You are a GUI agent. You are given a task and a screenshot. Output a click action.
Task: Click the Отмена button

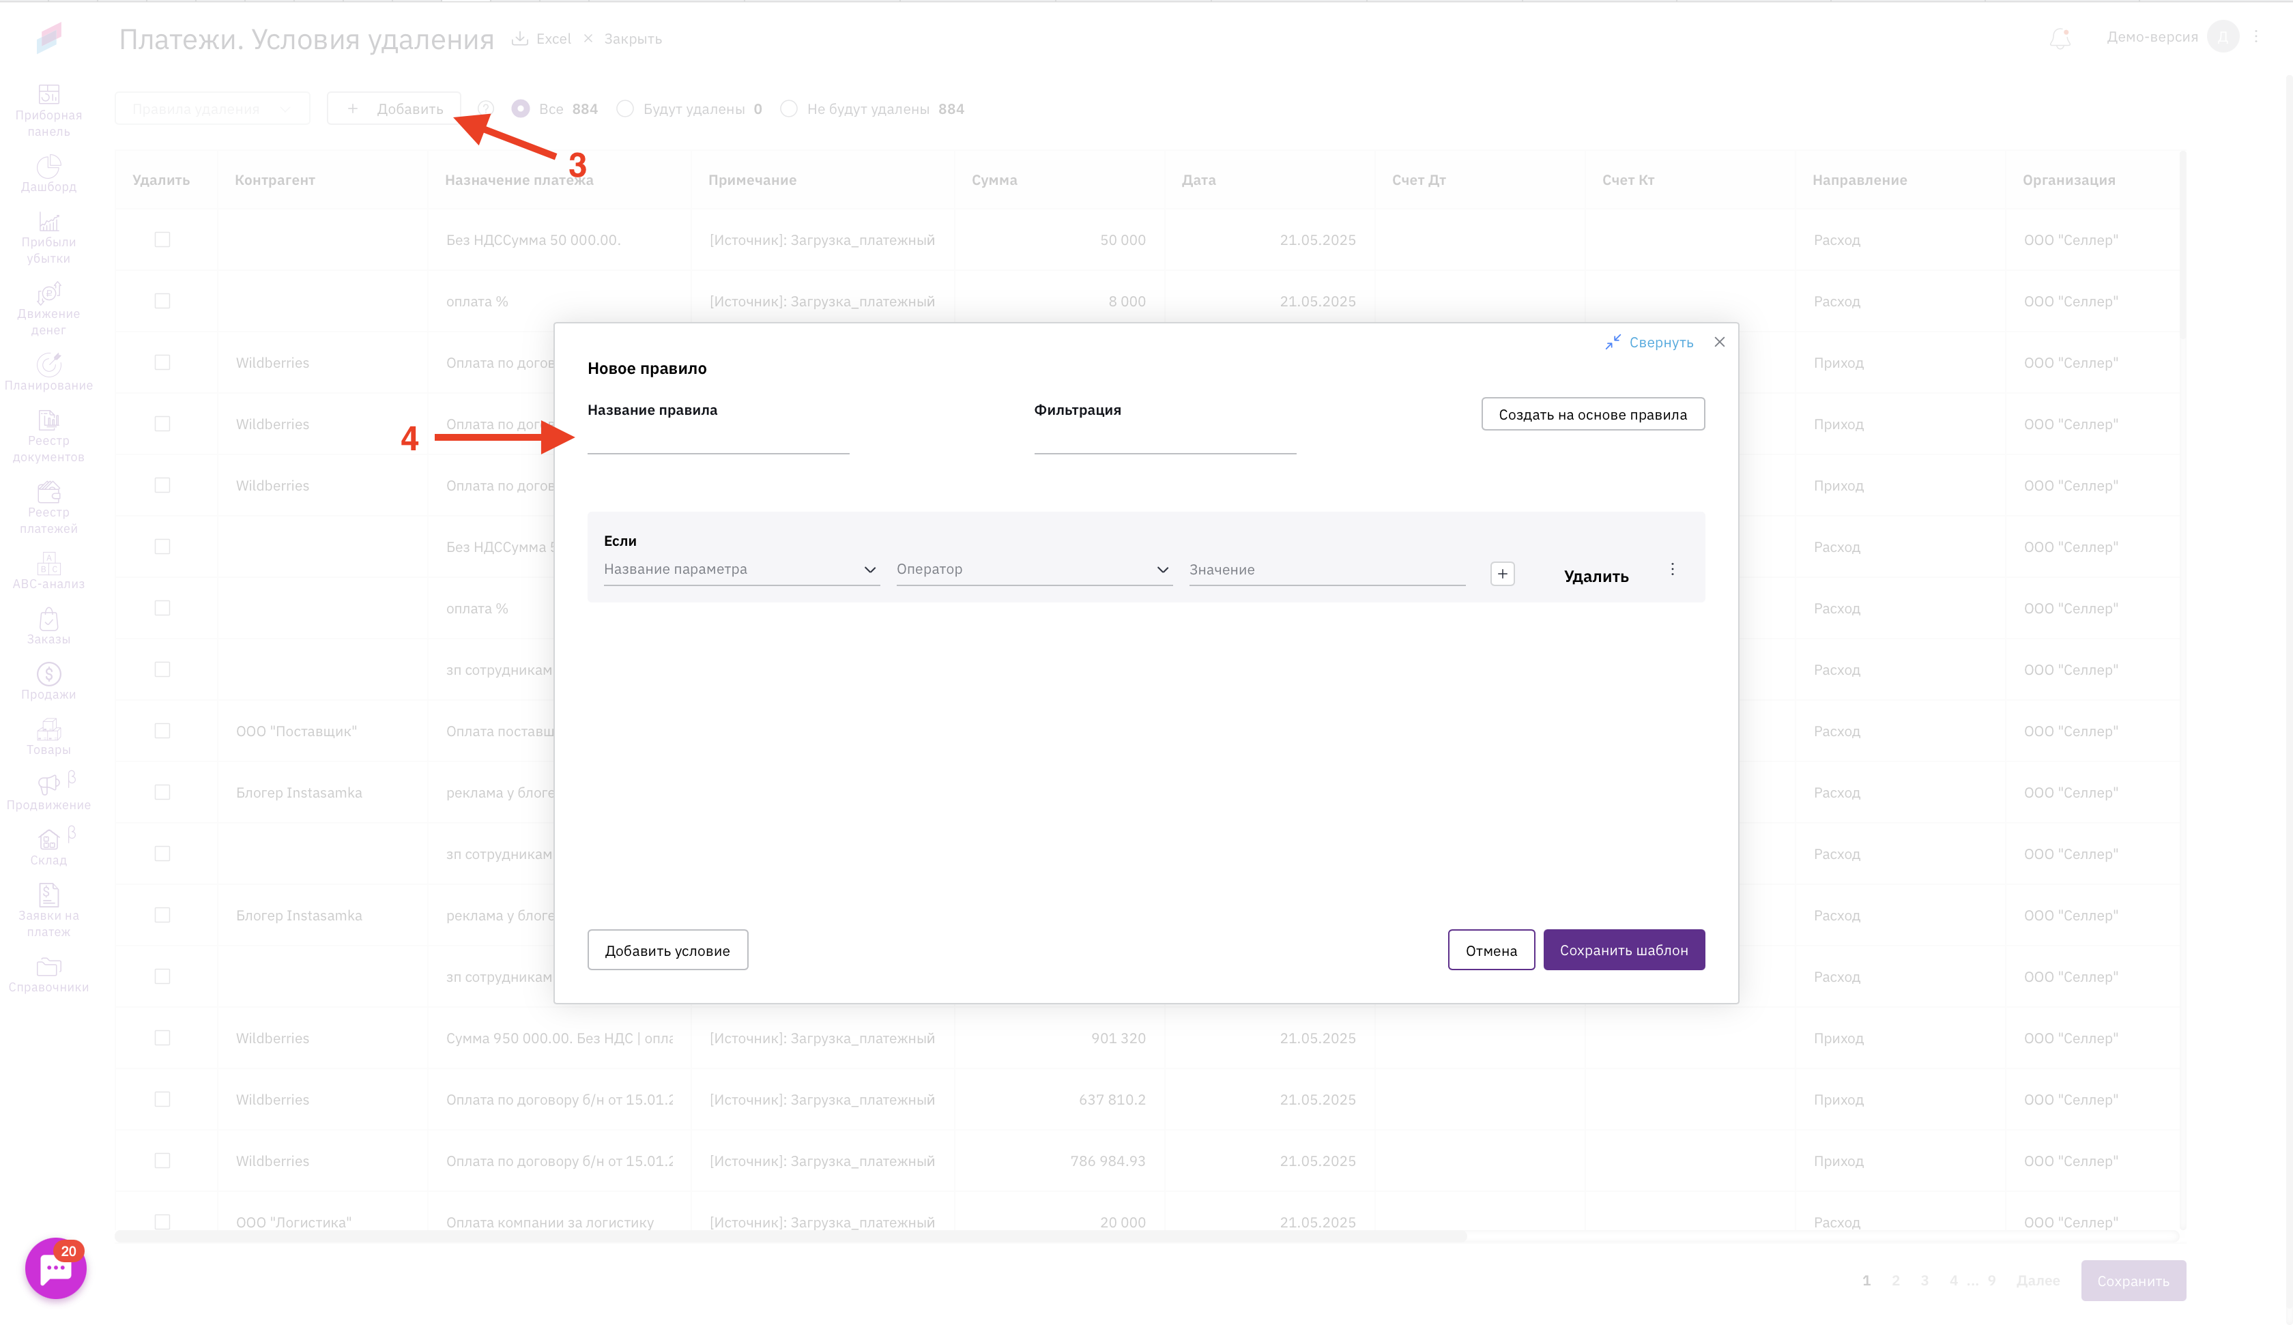[1490, 950]
